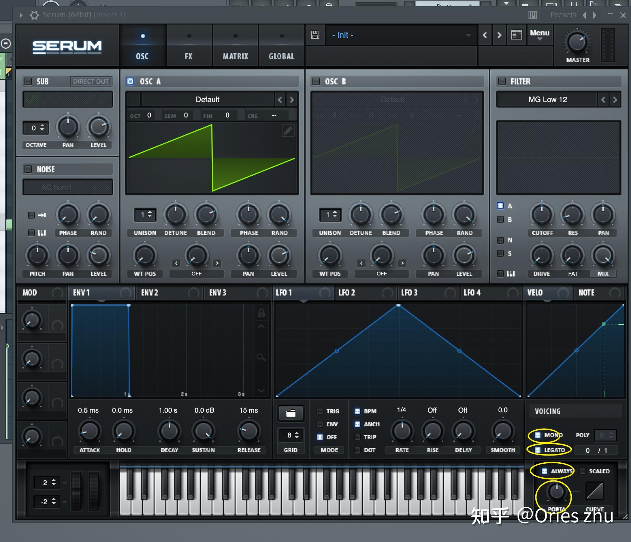The height and width of the screenshot is (542, 631).
Task: Click the LFO 1 triangle peak point
Action: (399, 306)
